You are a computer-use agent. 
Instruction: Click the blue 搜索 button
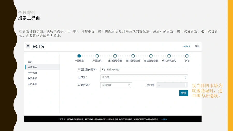point(184,93)
